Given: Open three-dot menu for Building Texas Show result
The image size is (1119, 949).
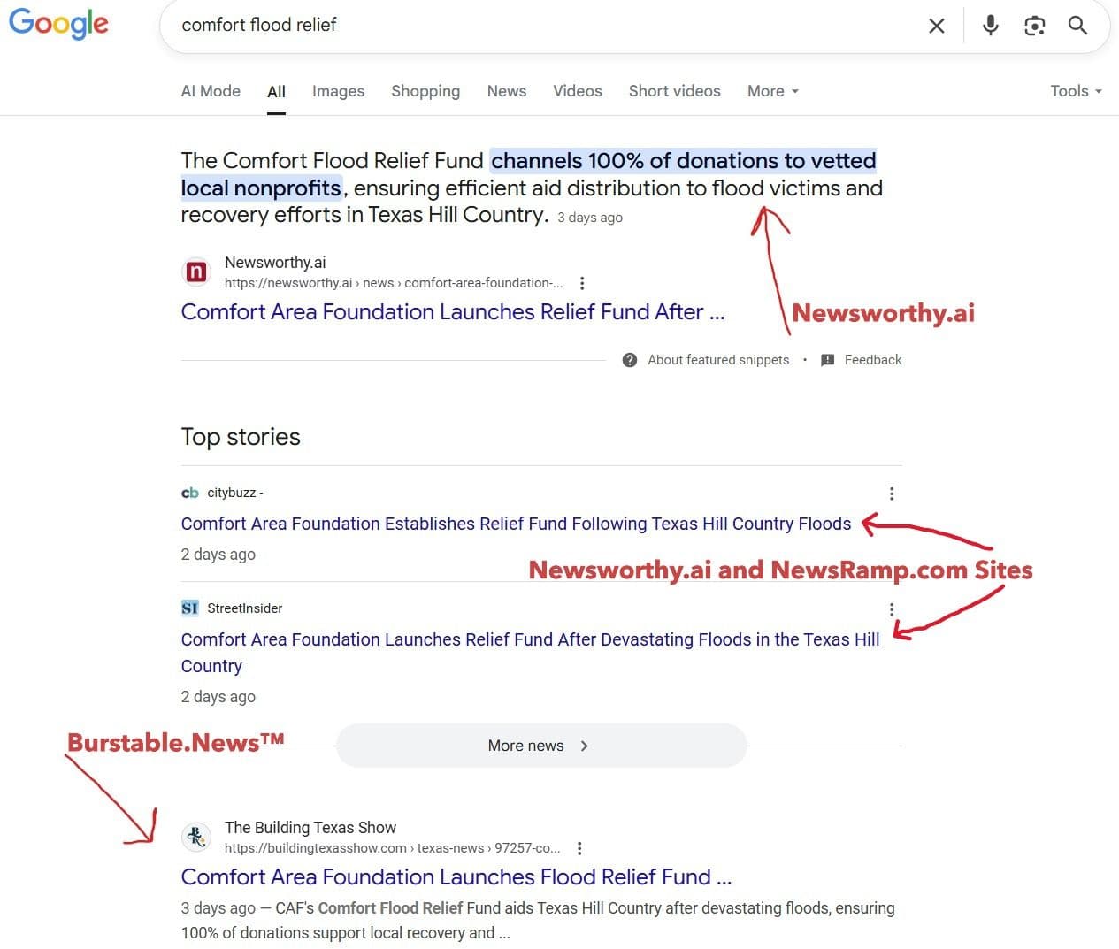Looking at the screenshot, I should tap(579, 848).
